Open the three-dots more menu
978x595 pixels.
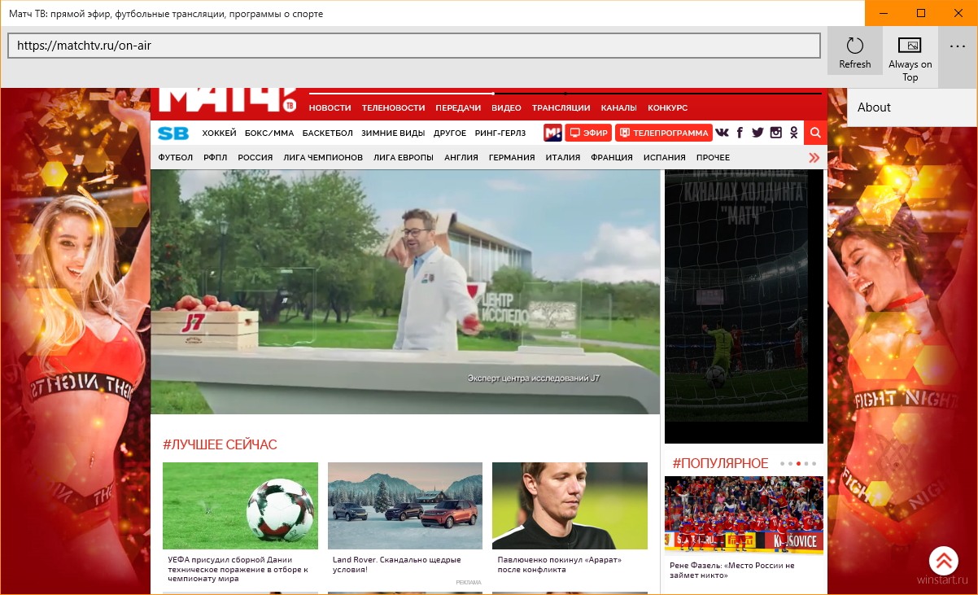[957, 46]
